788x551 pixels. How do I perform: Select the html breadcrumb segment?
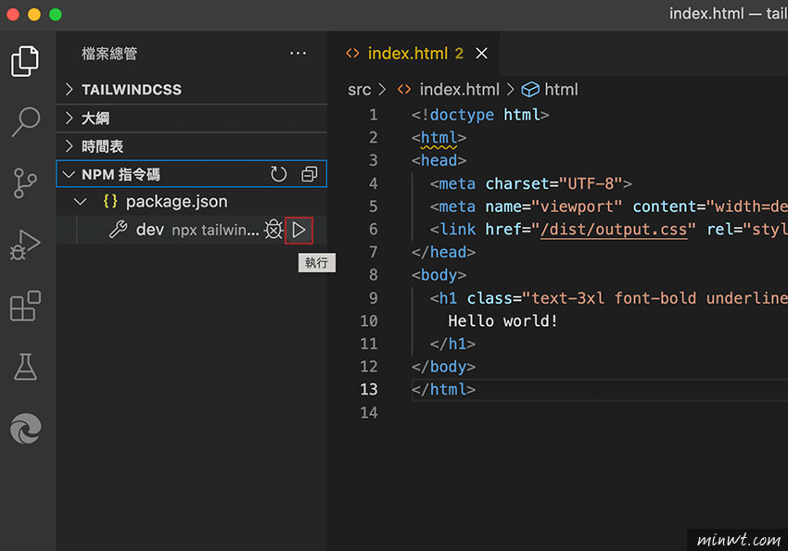(x=562, y=90)
